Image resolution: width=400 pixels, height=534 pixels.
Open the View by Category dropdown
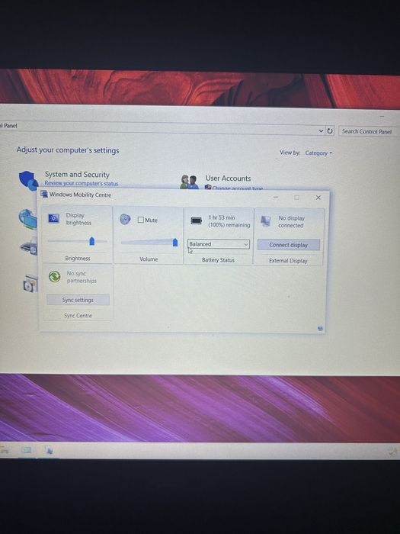pos(318,153)
